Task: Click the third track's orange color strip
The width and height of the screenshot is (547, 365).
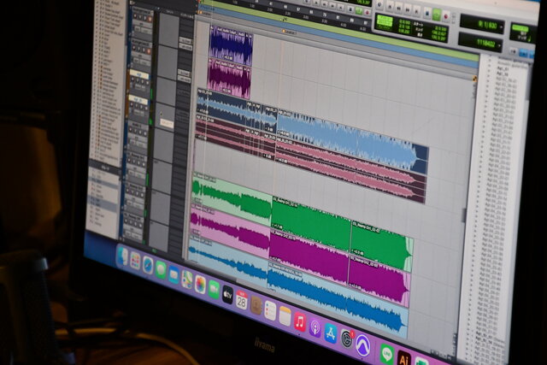Action: click(128, 79)
